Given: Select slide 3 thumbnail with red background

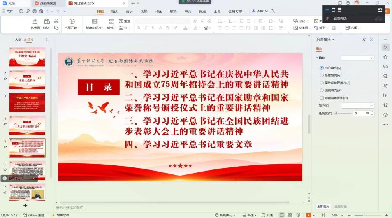Looking at the screenshot, I should (x=27, y=102).
